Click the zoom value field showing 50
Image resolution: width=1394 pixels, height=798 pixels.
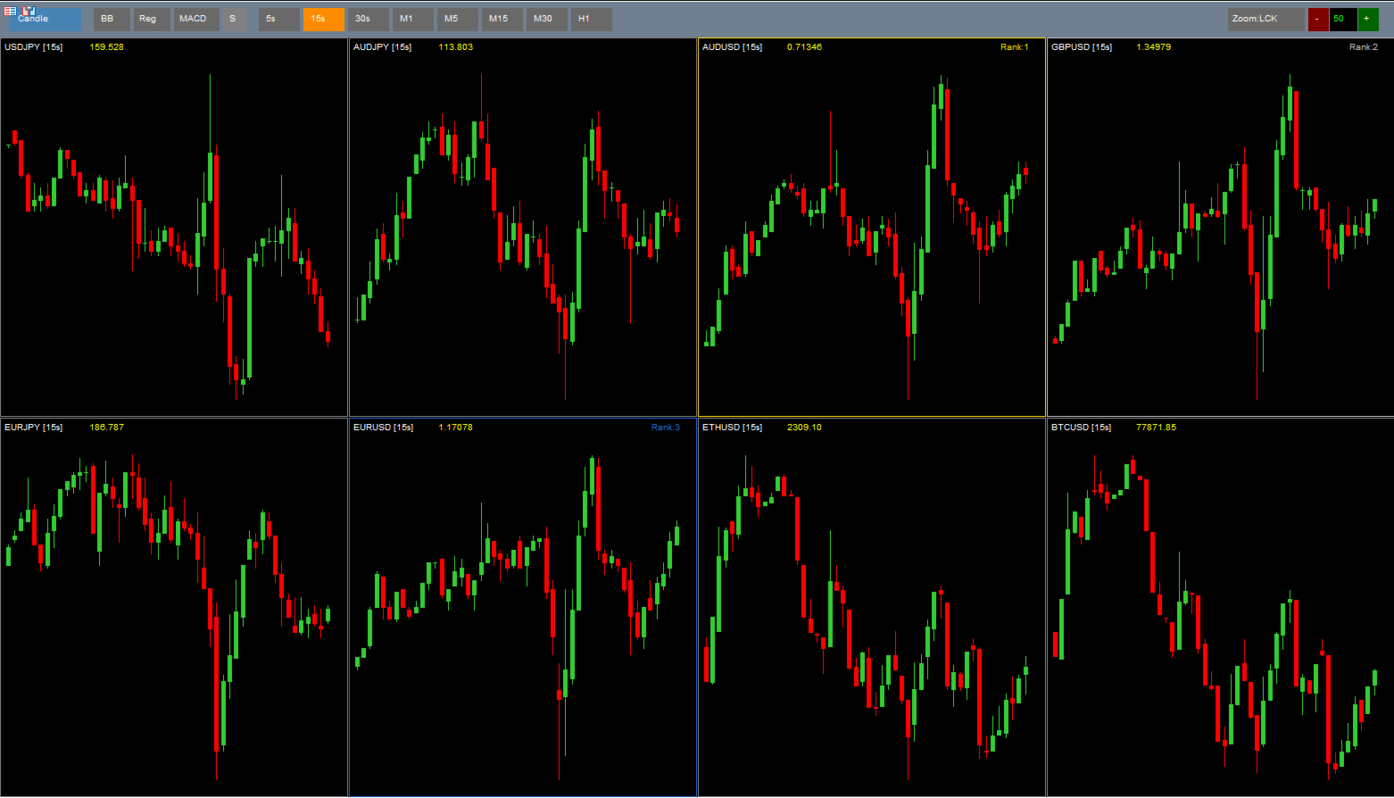[x=1343, y=20]
